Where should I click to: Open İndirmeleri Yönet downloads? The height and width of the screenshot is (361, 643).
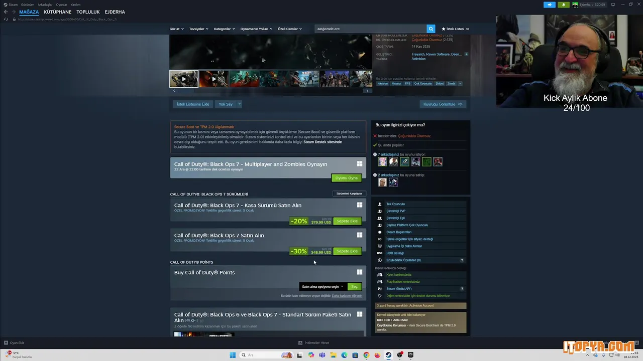(313, 343)
